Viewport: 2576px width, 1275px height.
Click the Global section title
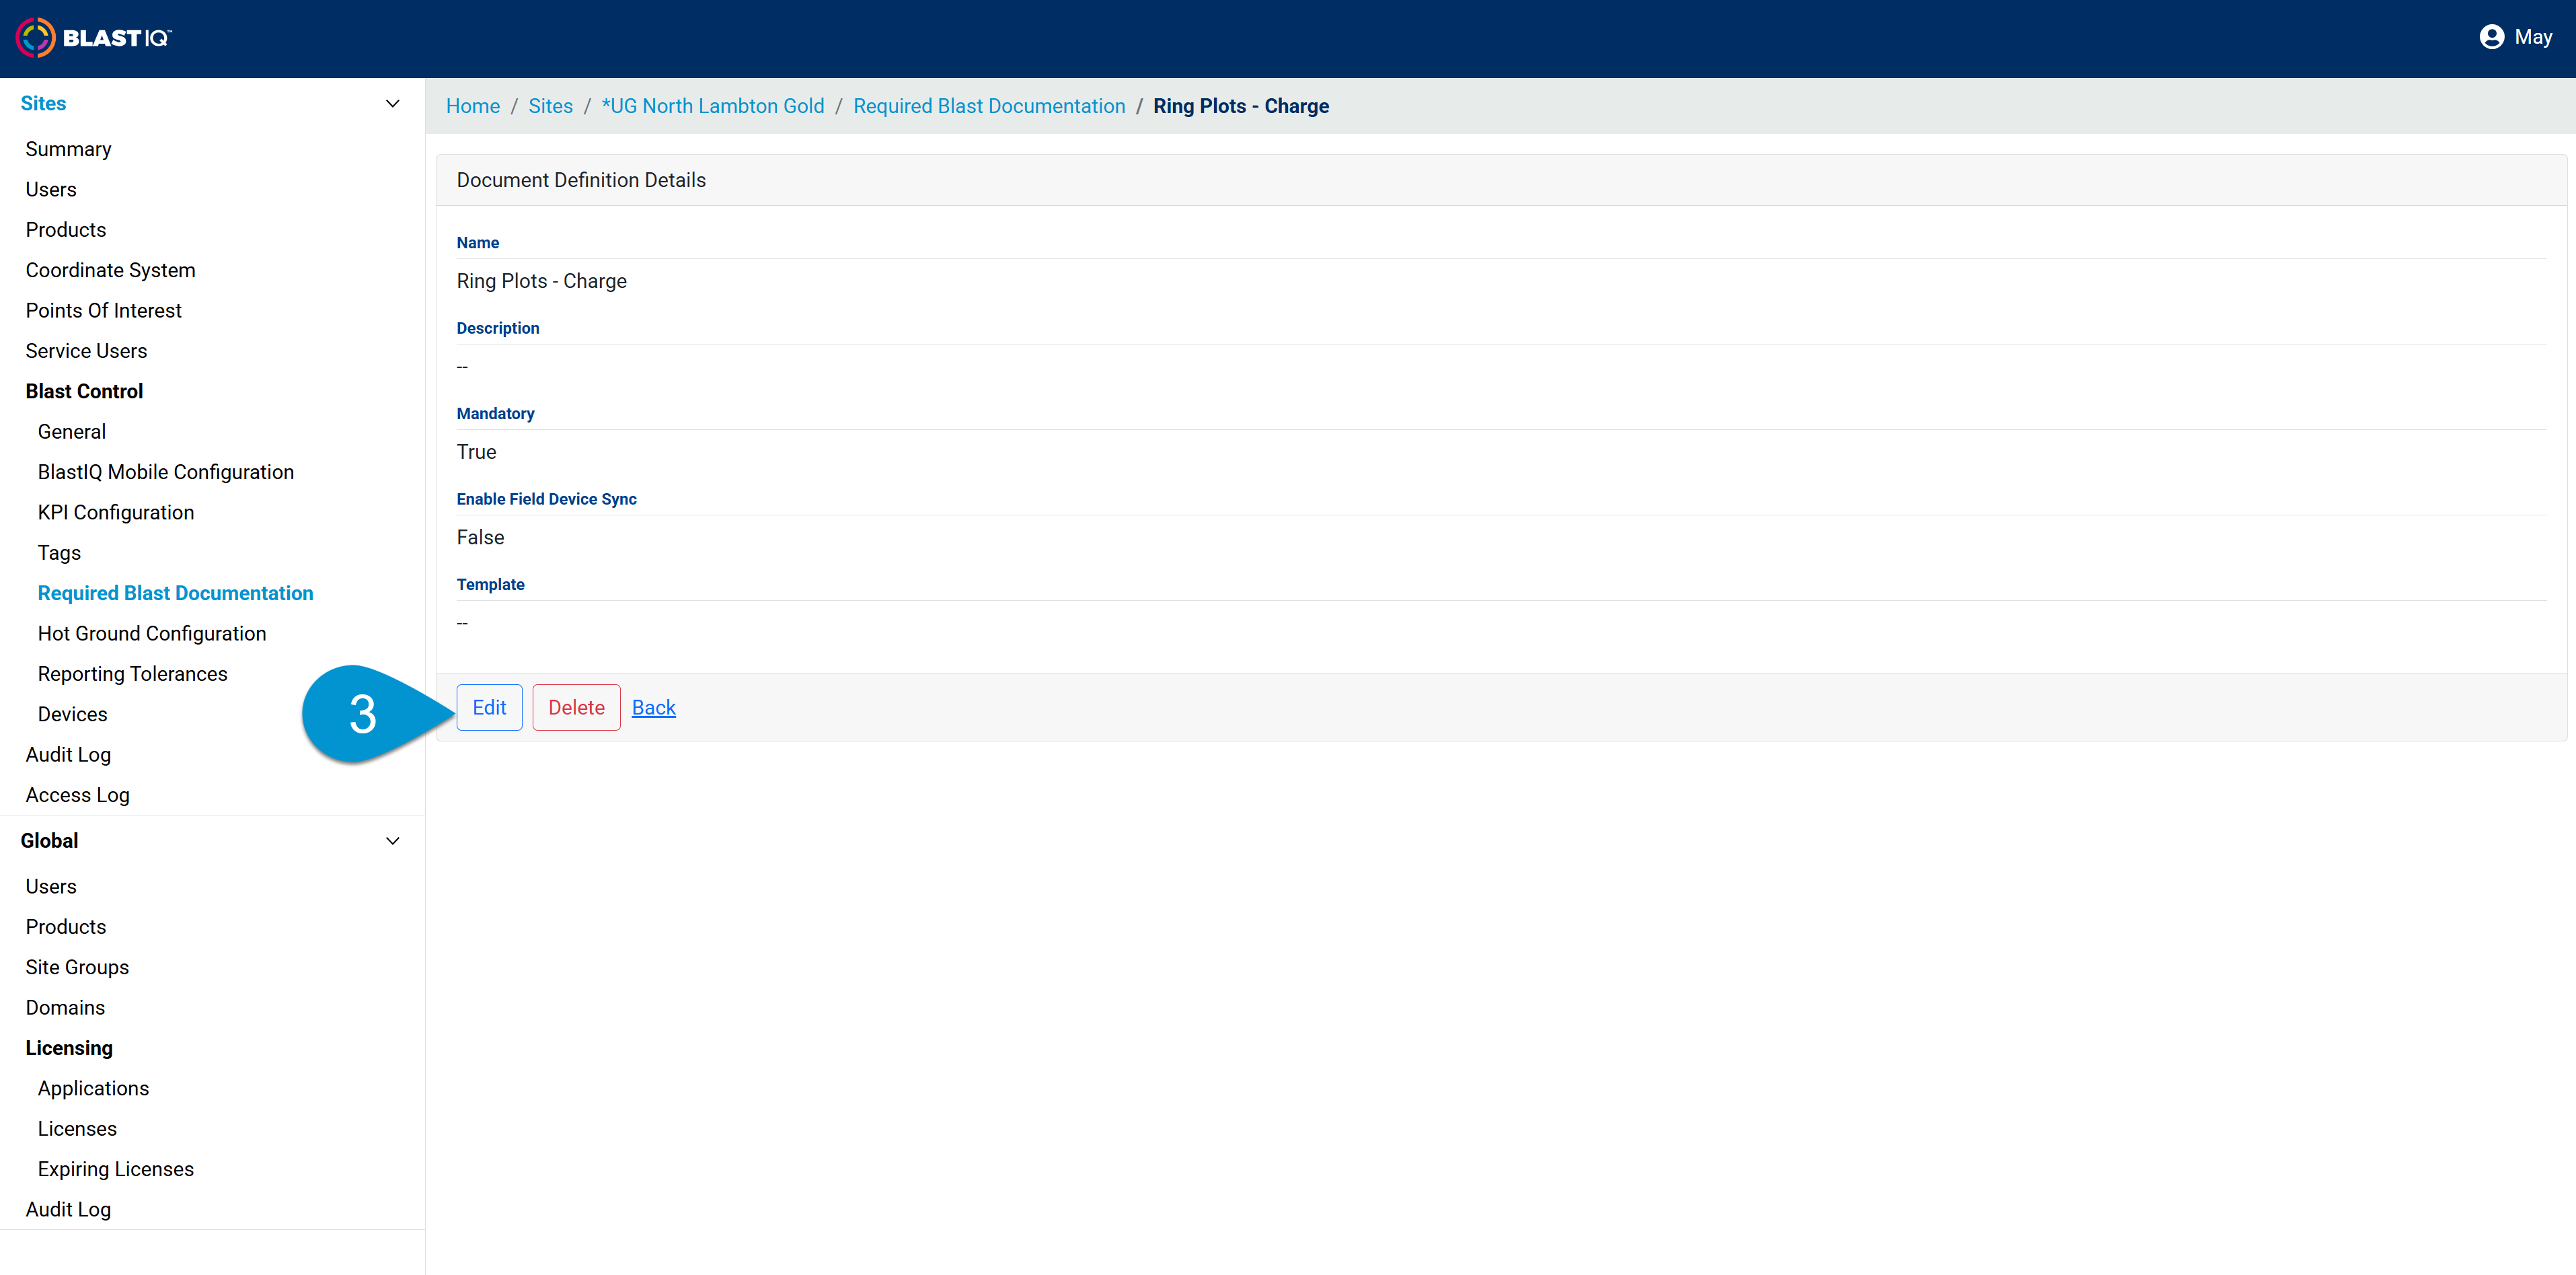(49, 841)
